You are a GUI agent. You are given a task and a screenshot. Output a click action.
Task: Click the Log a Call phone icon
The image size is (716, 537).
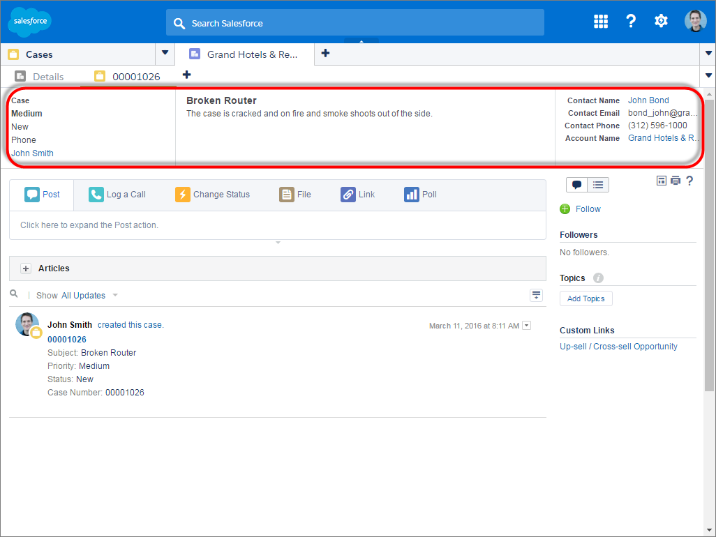(96, 195)
